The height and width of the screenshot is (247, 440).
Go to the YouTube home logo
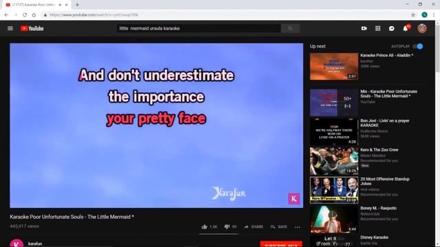32,28
